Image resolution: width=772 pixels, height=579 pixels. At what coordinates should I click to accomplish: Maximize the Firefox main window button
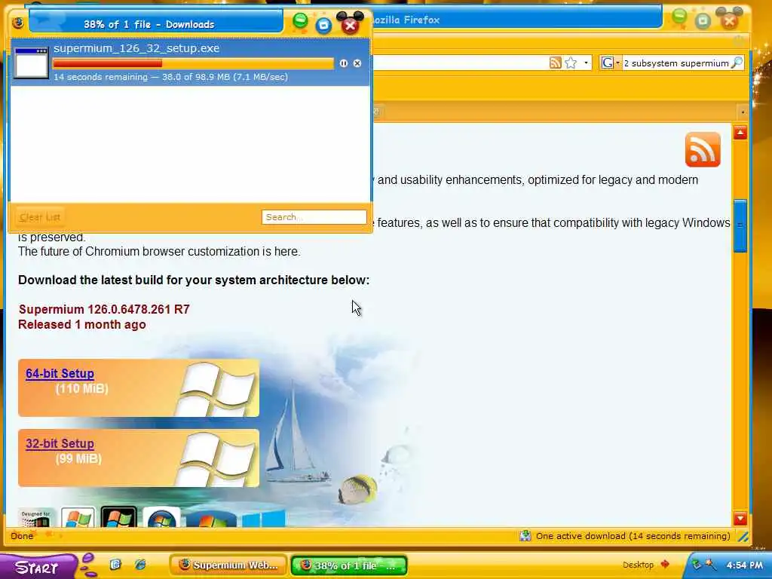[703, 20]
